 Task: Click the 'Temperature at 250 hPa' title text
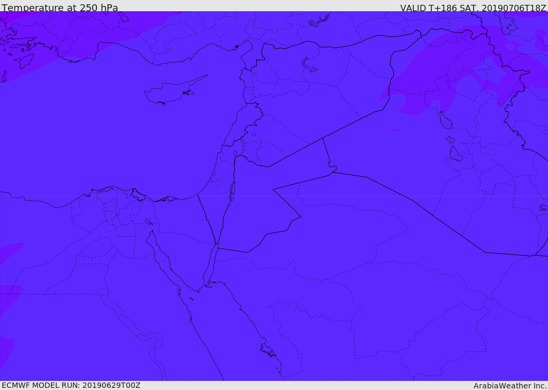pos(60,7)
